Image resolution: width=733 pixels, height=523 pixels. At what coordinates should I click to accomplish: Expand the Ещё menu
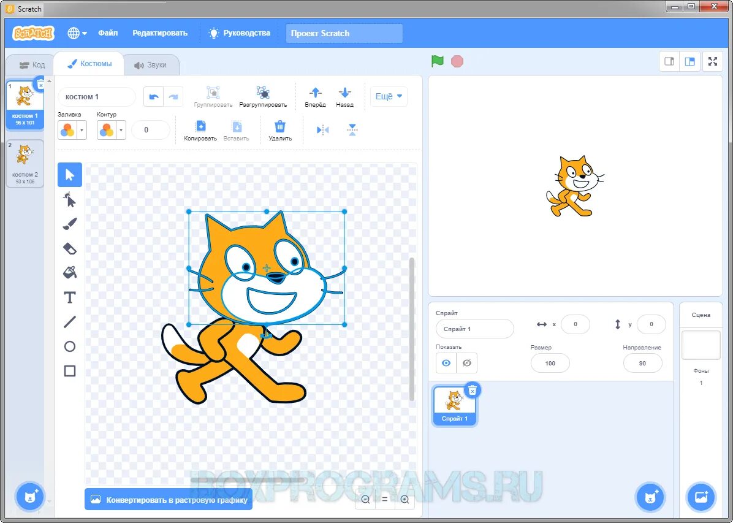click(x=389, y=96)
